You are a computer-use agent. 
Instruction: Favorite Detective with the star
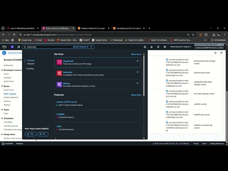click(x=138, y=72)
